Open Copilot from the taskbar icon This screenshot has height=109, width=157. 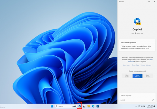(80, 106)
